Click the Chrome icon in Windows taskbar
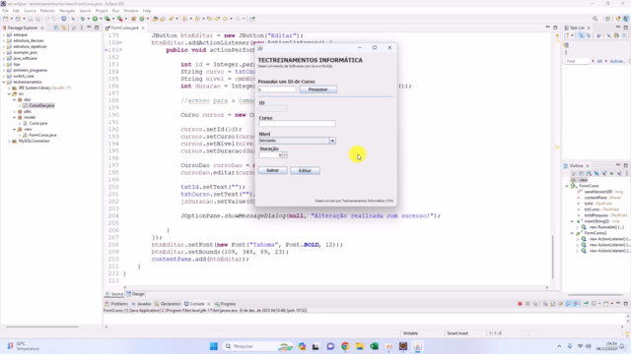Image resolution: width=631 pixels, height=354 pixels. point(345,346)
